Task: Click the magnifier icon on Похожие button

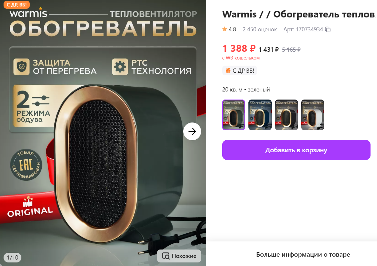Action: 166,256
